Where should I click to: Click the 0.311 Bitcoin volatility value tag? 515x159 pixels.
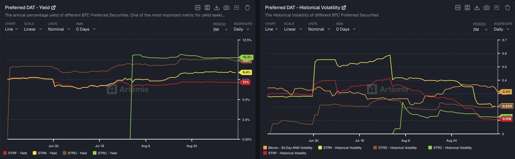[x=506, y=91]
